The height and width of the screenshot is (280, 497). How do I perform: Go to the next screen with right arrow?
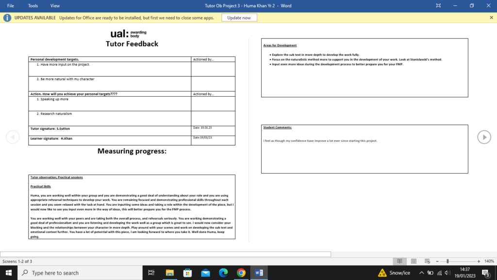tap(484, 137)
